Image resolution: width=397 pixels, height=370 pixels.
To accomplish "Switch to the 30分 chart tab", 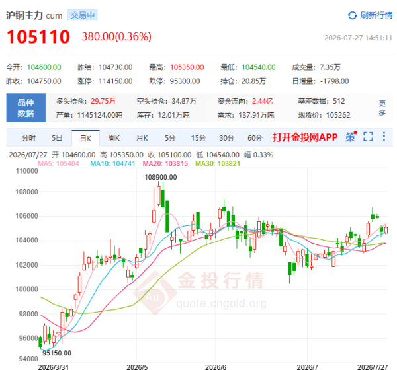I will [226, 138].
